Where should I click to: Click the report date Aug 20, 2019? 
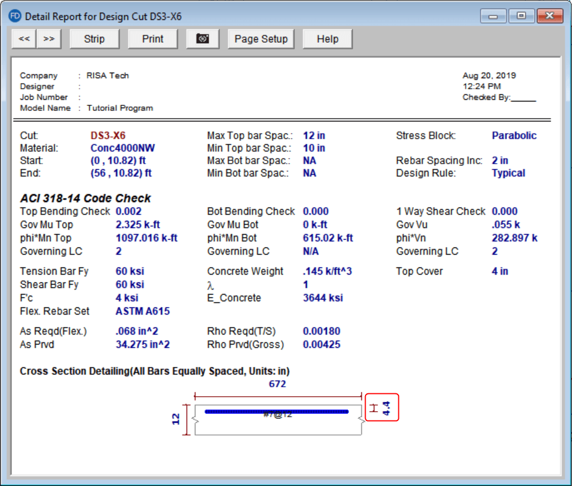pos(489,75)
